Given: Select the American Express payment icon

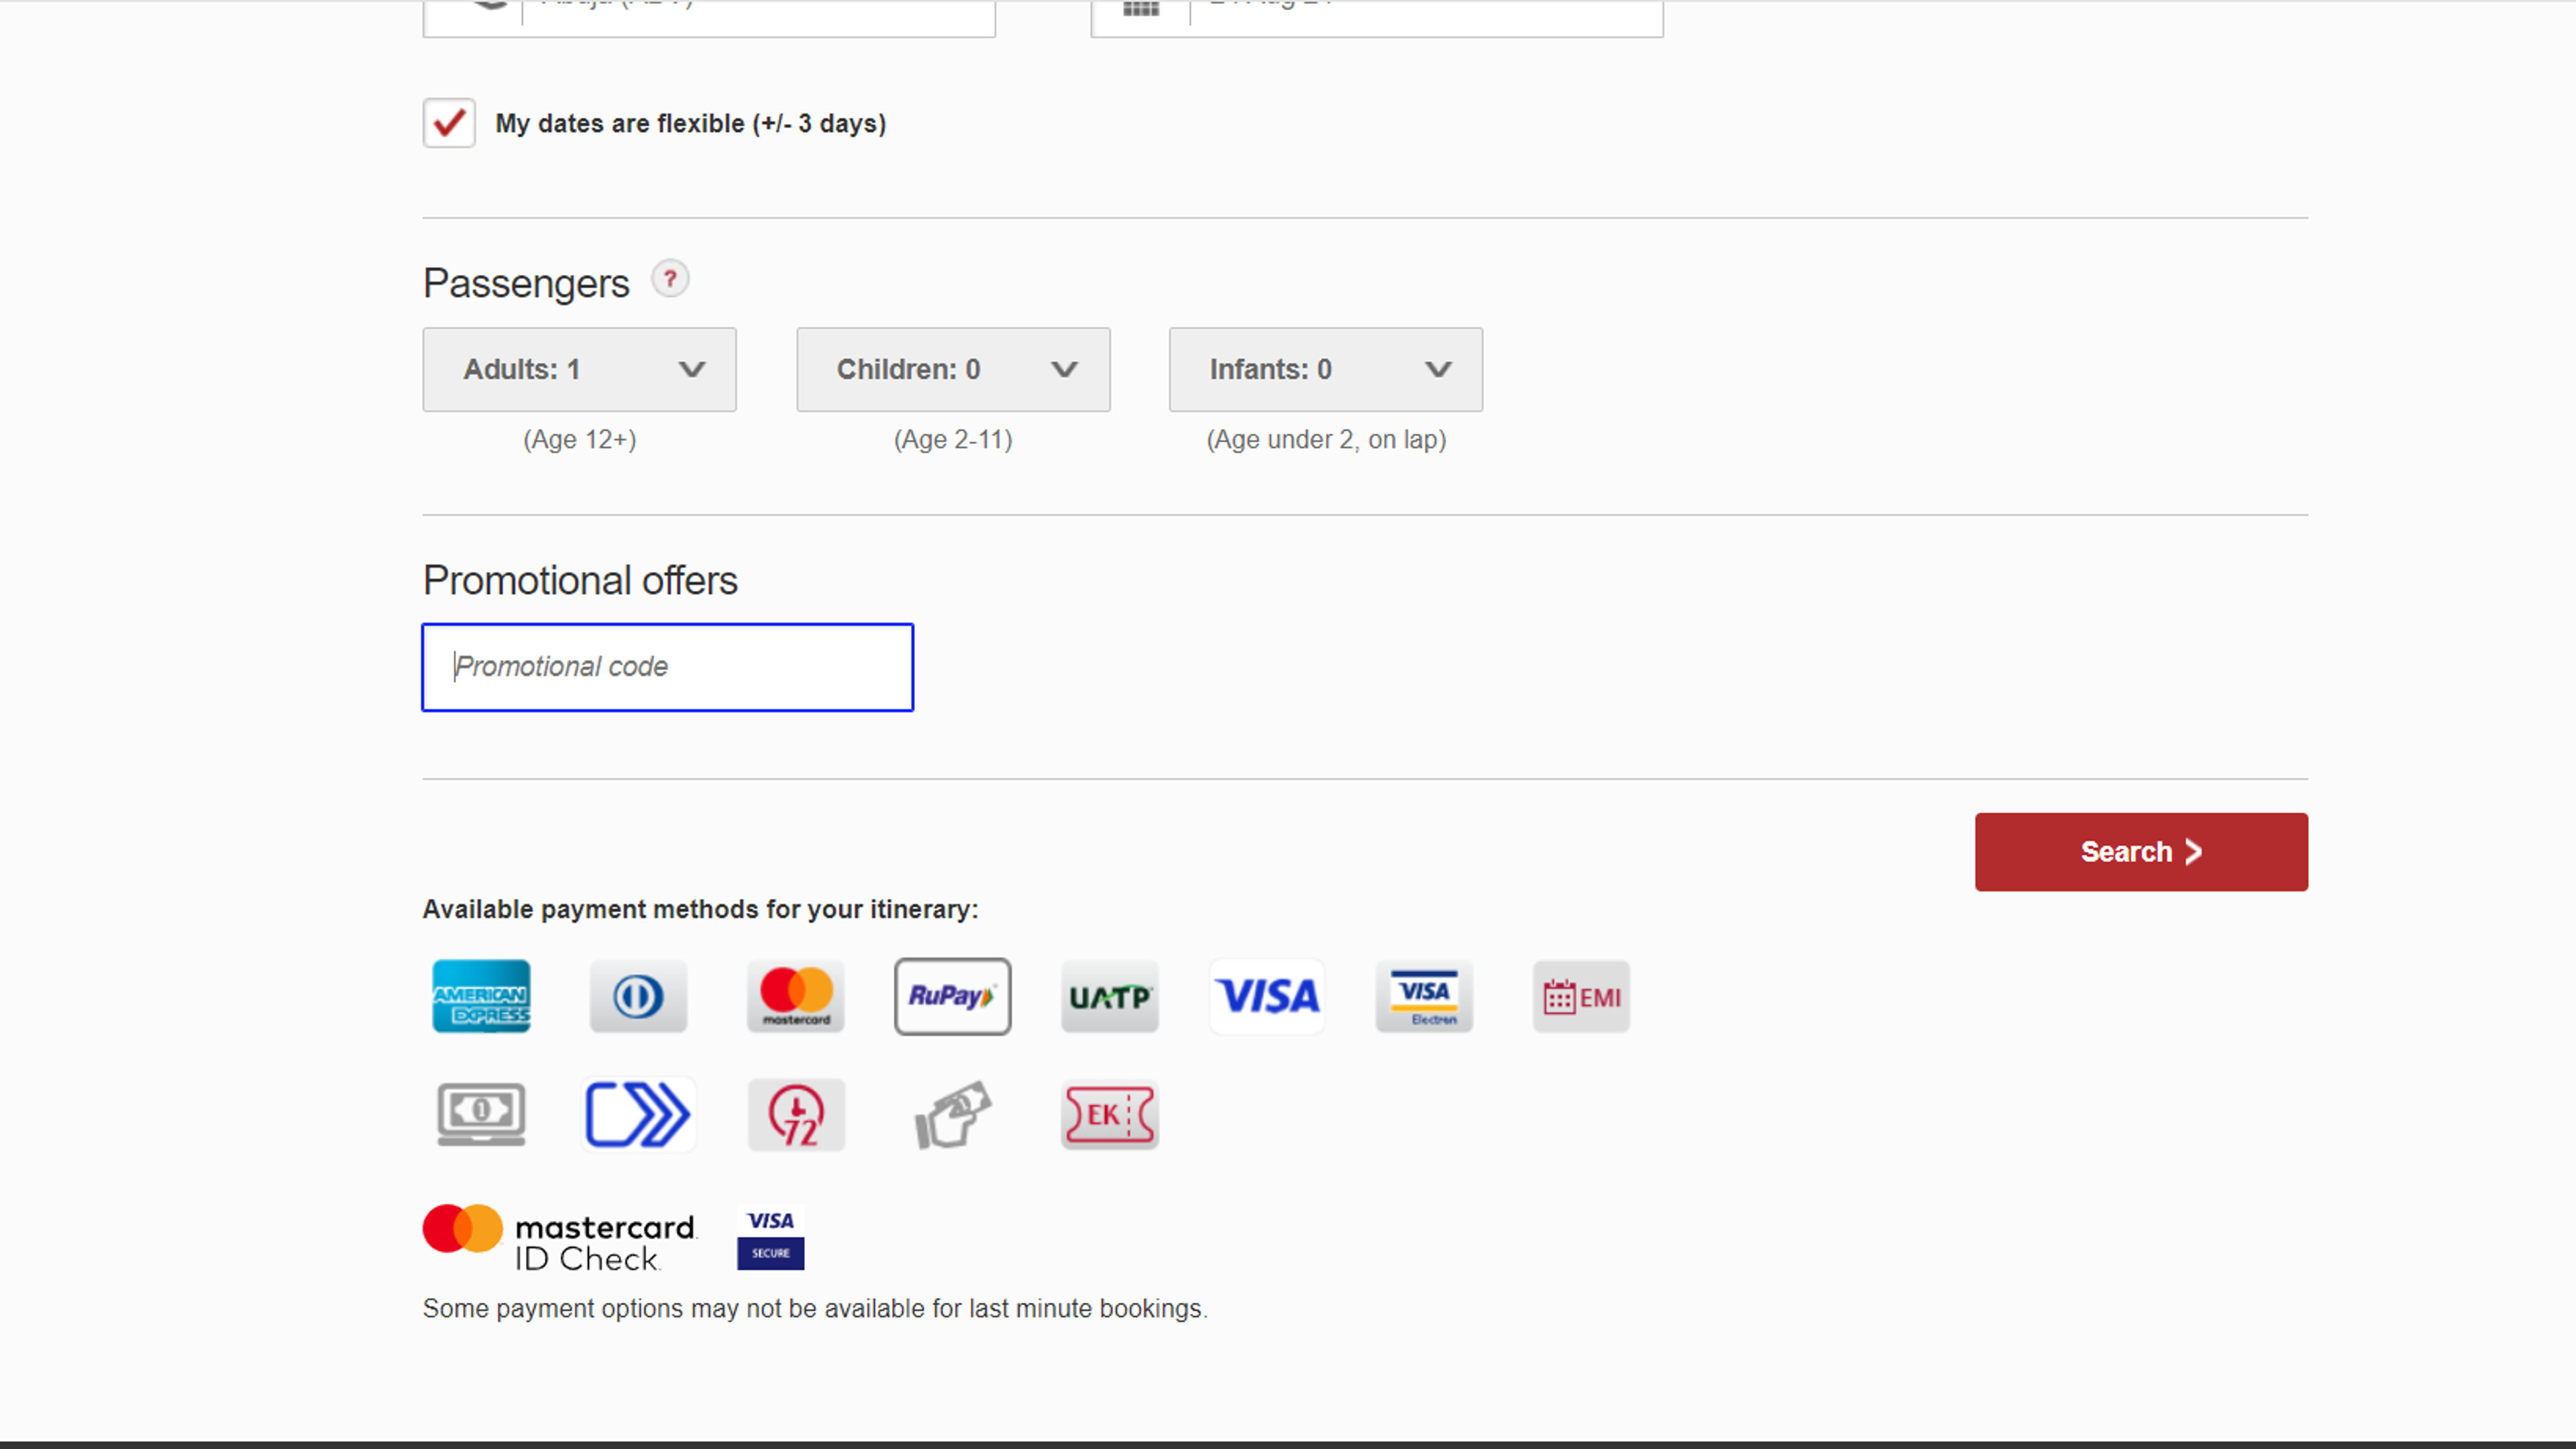Looking at the screenshot, I should (481, 996).
